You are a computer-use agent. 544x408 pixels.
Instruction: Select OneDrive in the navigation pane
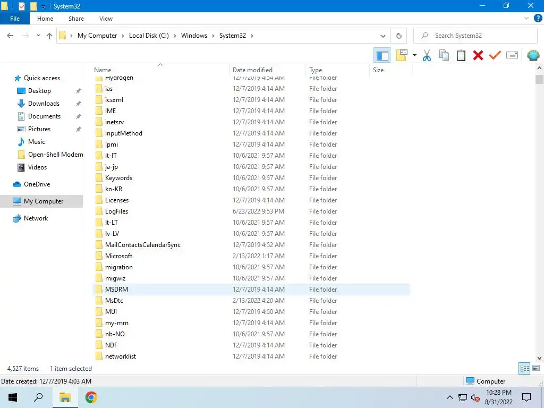pyautogui.click(x=37, y=184)
